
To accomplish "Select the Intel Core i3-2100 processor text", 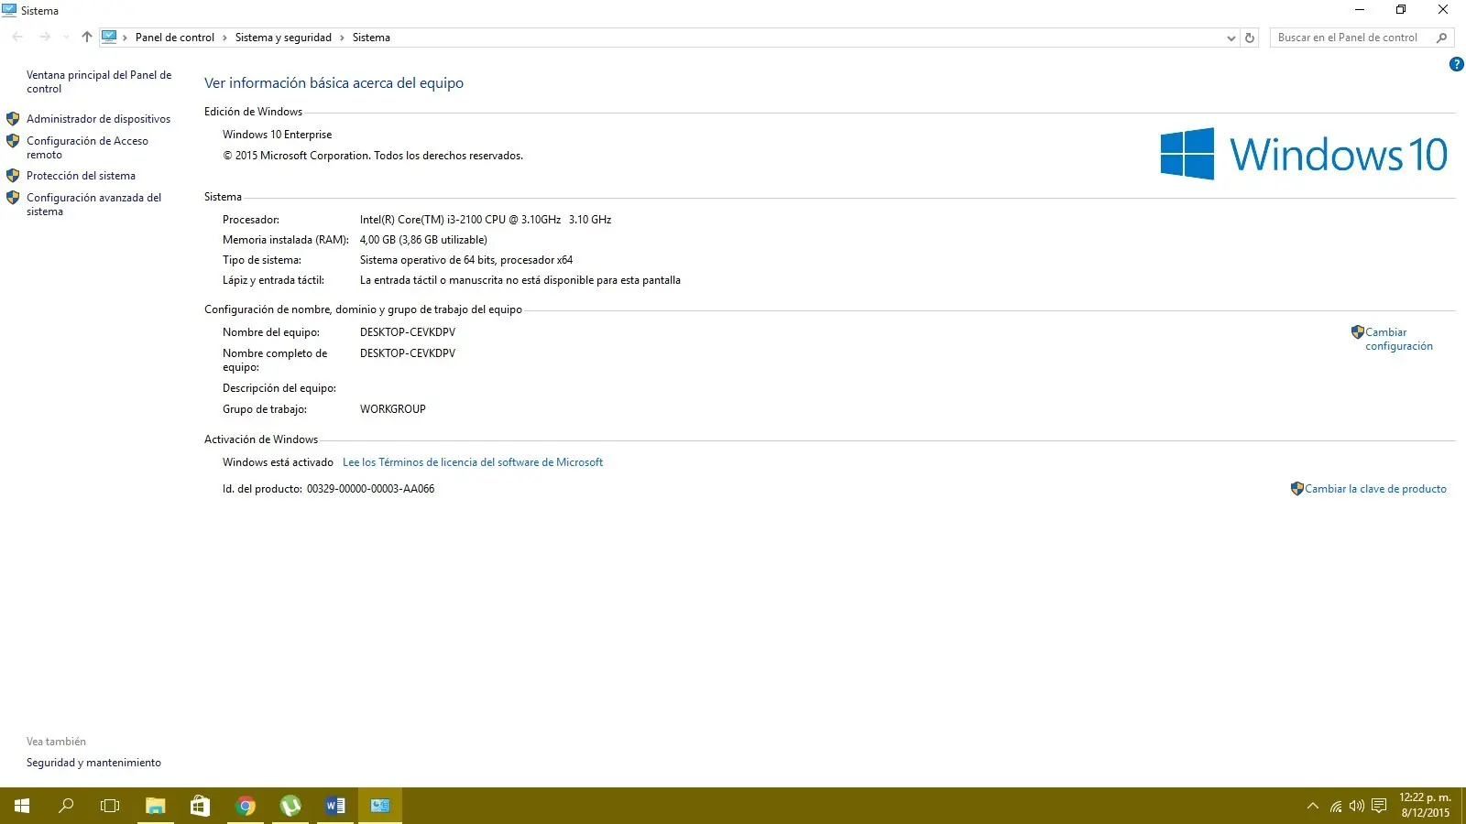I will tap(486, 220).
